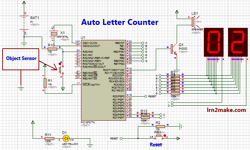250x150 pixels.
Task: Click the RC7/RX/DT pin label
Action: [x=118, y=90]
